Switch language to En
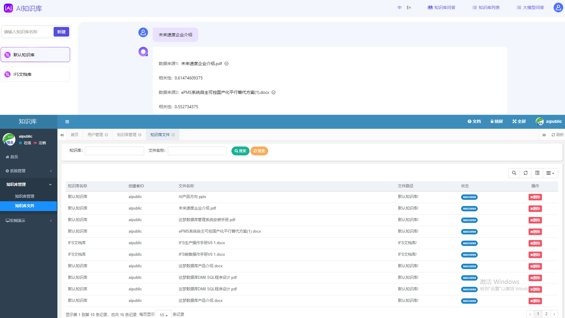 click(409, 8)
